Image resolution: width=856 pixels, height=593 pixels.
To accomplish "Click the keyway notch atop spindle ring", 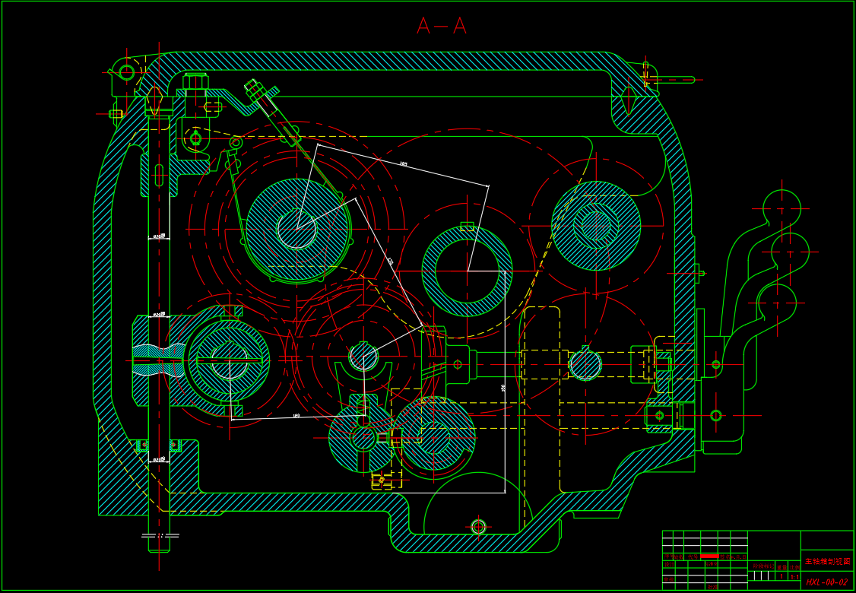I will point(468,227).
